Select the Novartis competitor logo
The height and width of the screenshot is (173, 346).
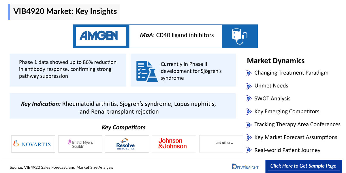pos(33,144)
